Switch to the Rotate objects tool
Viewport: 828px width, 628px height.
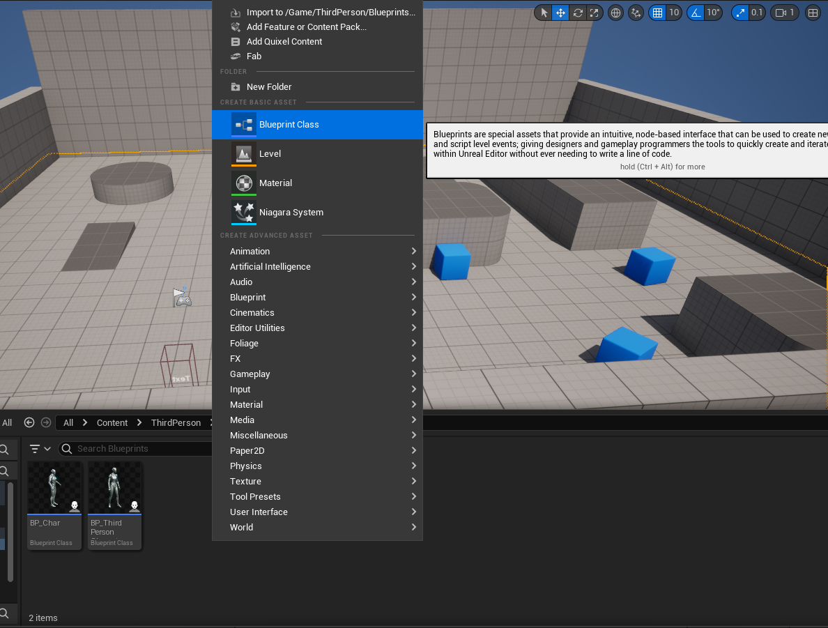[577, 13]
